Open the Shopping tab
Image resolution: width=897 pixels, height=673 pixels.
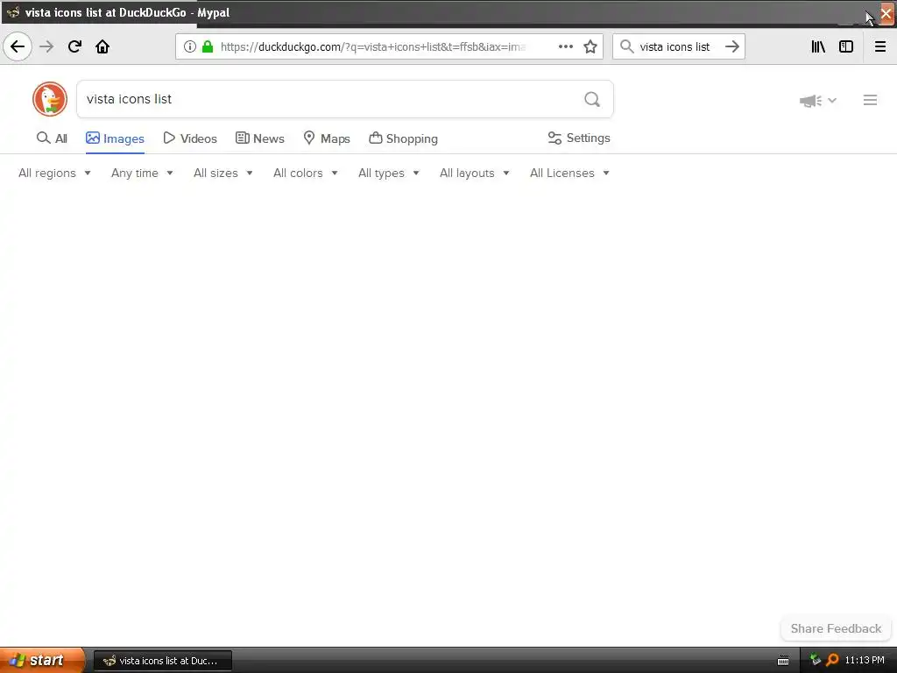point(403,138)
